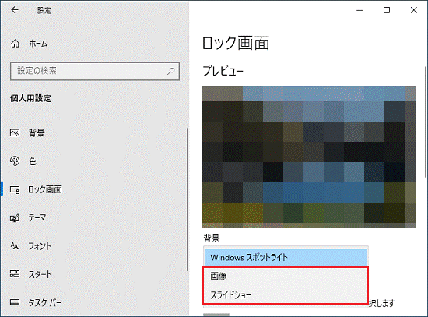Go to ホーム in the sidebar

click(x=38, y=44)
